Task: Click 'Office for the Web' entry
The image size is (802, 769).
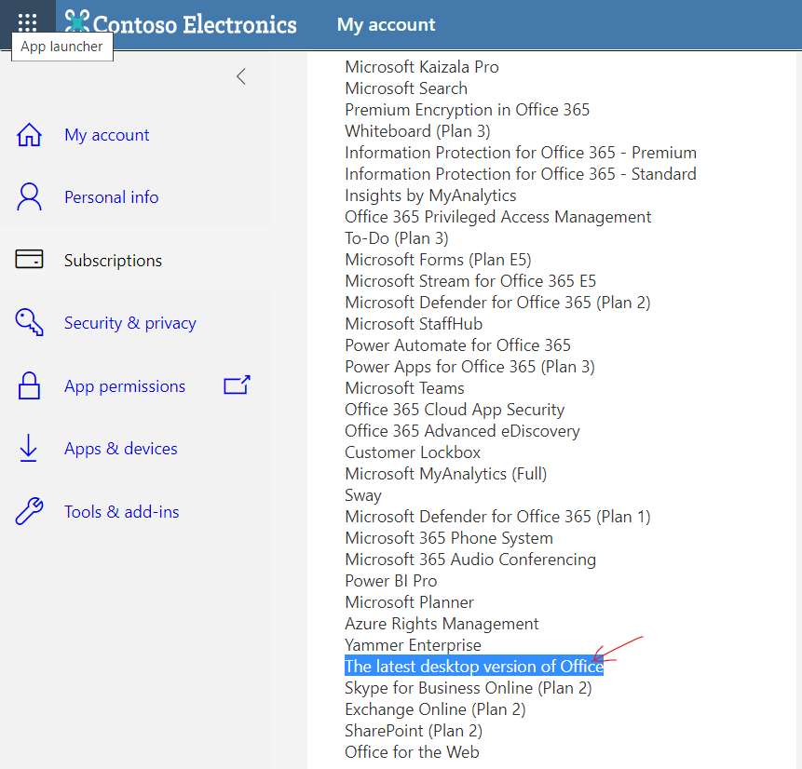Action: [412, 752]
